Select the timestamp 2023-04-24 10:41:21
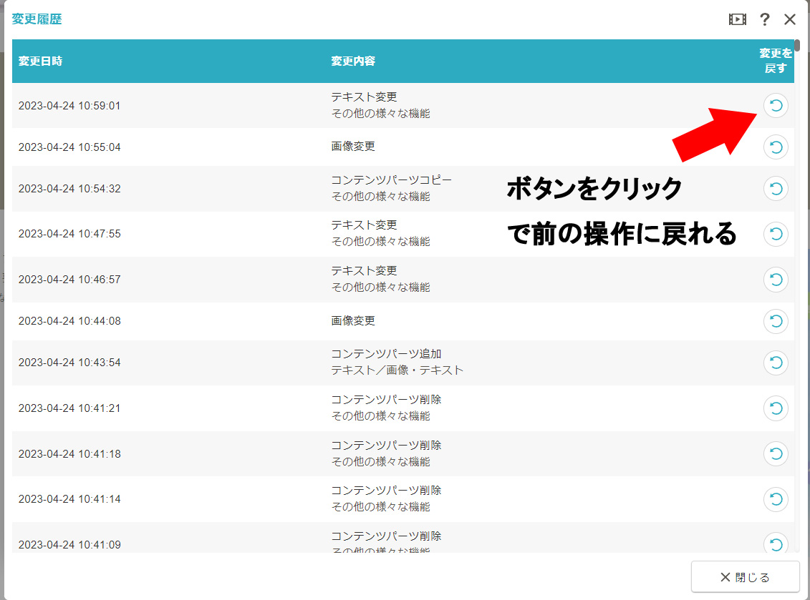The width and height of the screenshot is (810, 600). pyautogui.click(x=69, y=408)
